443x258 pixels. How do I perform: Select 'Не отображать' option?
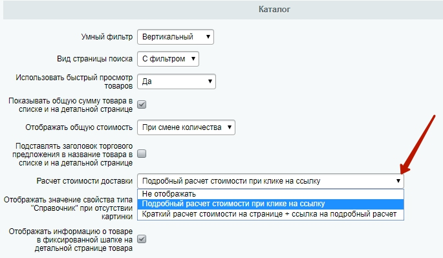[x=271, y=194]
